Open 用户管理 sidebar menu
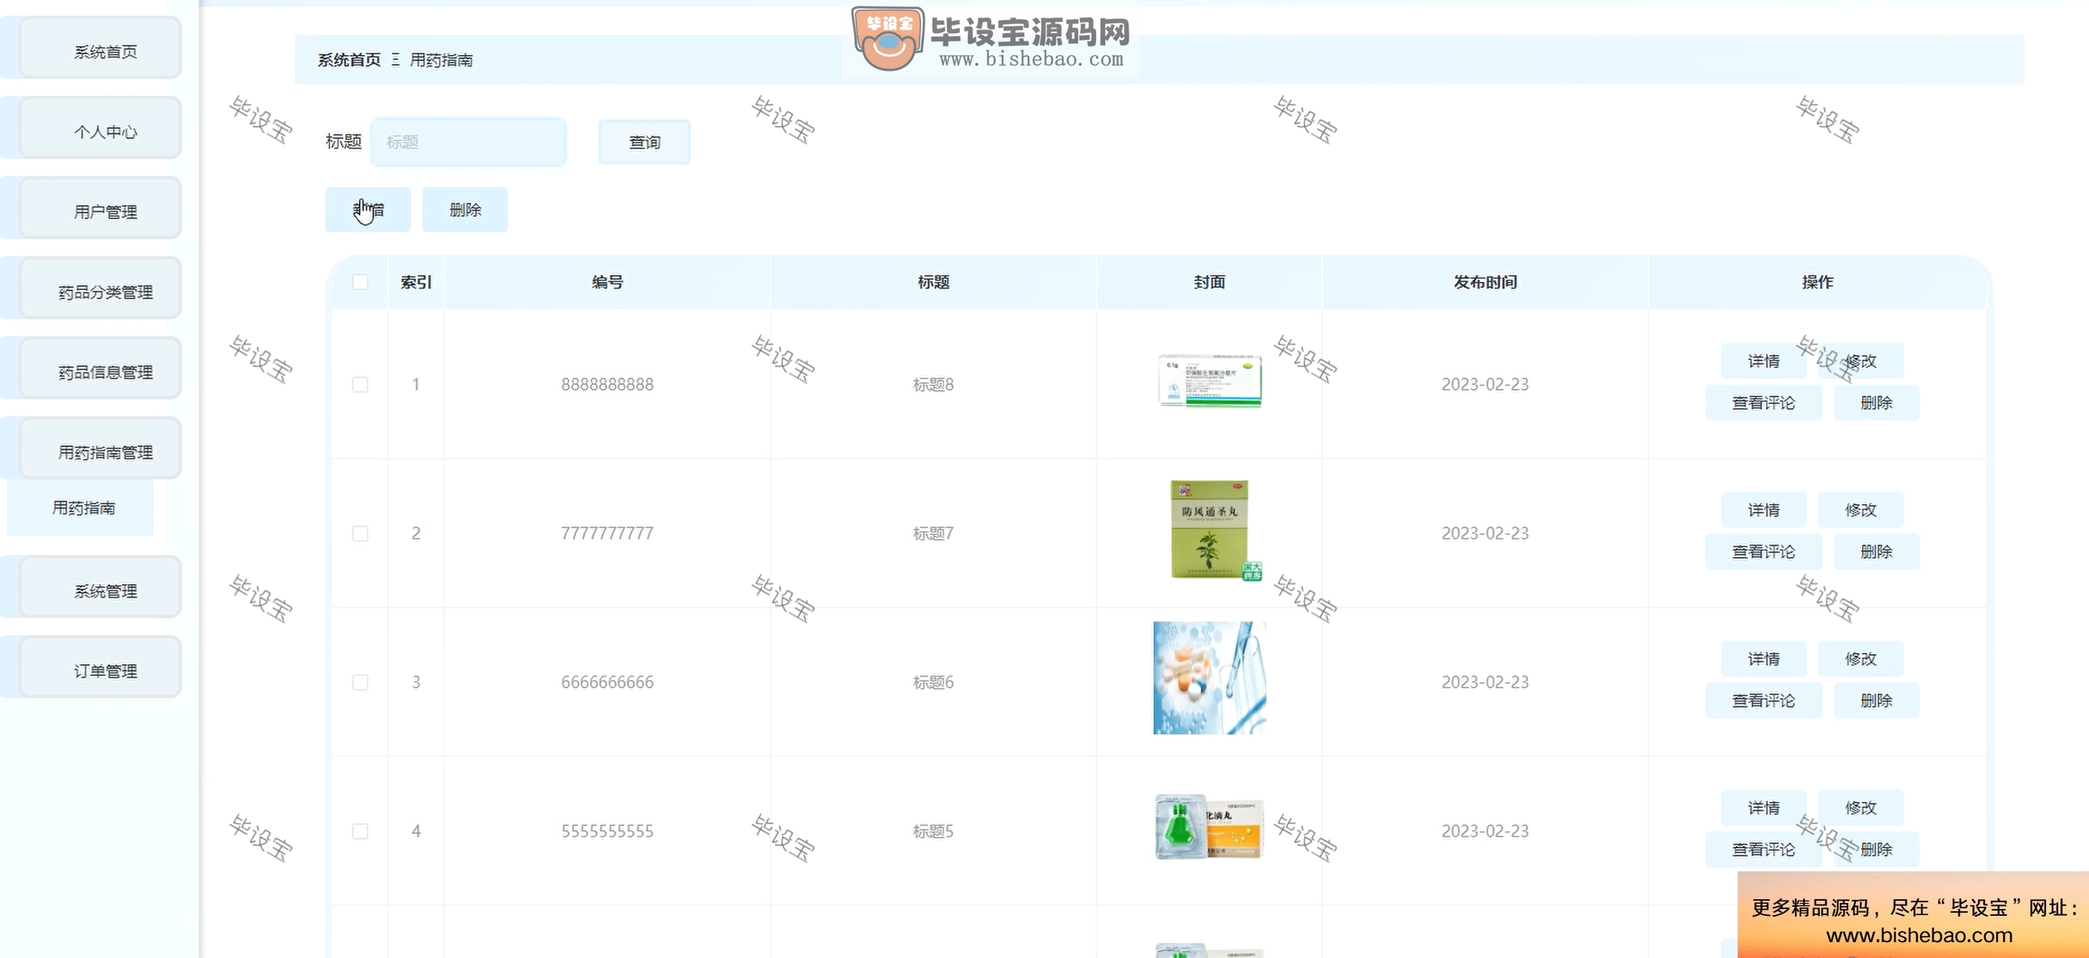 point(100,209)
